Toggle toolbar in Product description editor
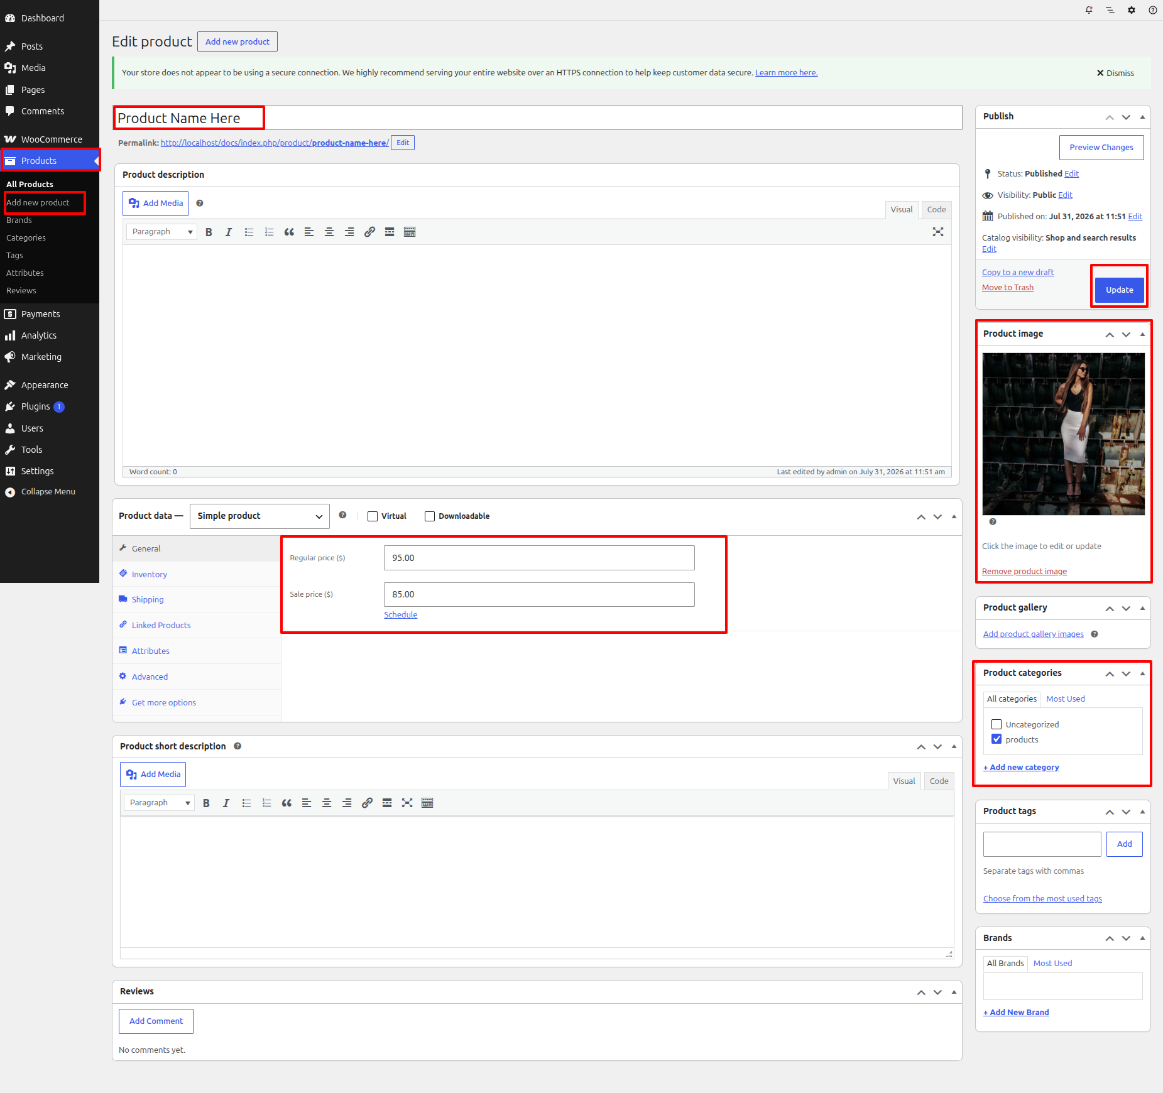The height and width of the screenshot is (1093, 1163). 410,232
